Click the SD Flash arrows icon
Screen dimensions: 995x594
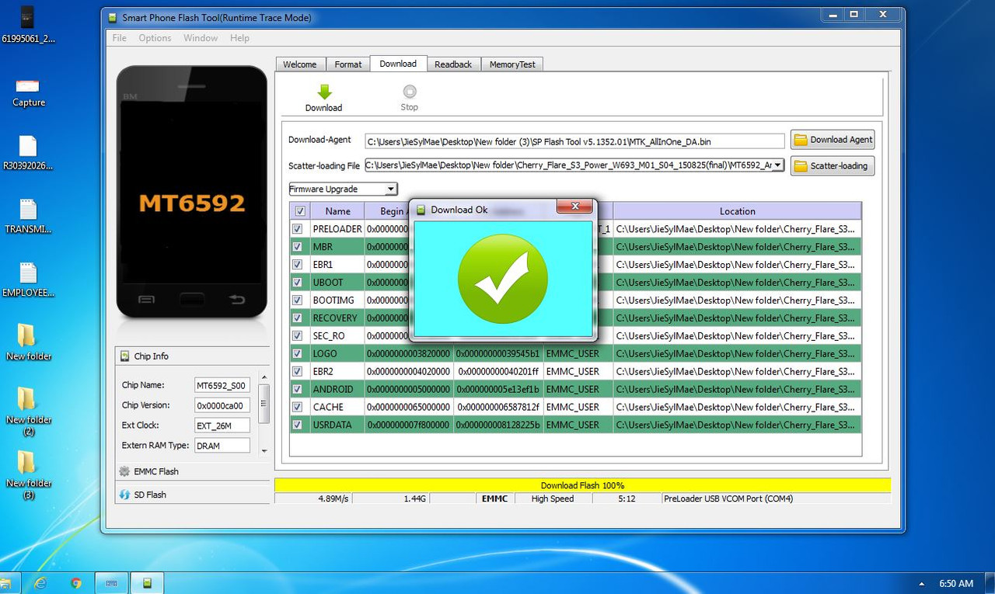(x=124, y=495)
